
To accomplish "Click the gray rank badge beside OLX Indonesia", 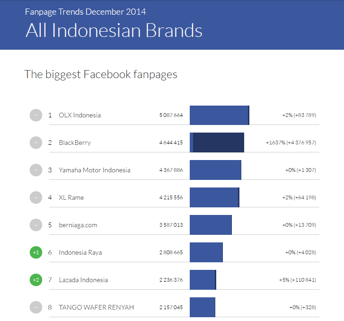I will tap(35, 115).
